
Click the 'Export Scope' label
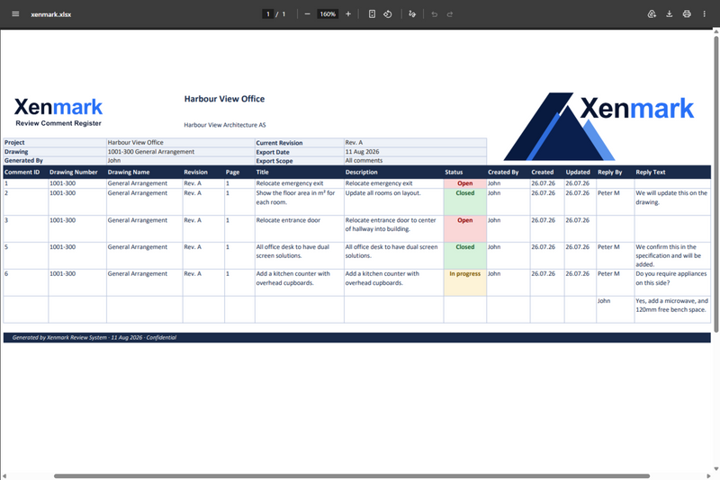click(274, 161)
